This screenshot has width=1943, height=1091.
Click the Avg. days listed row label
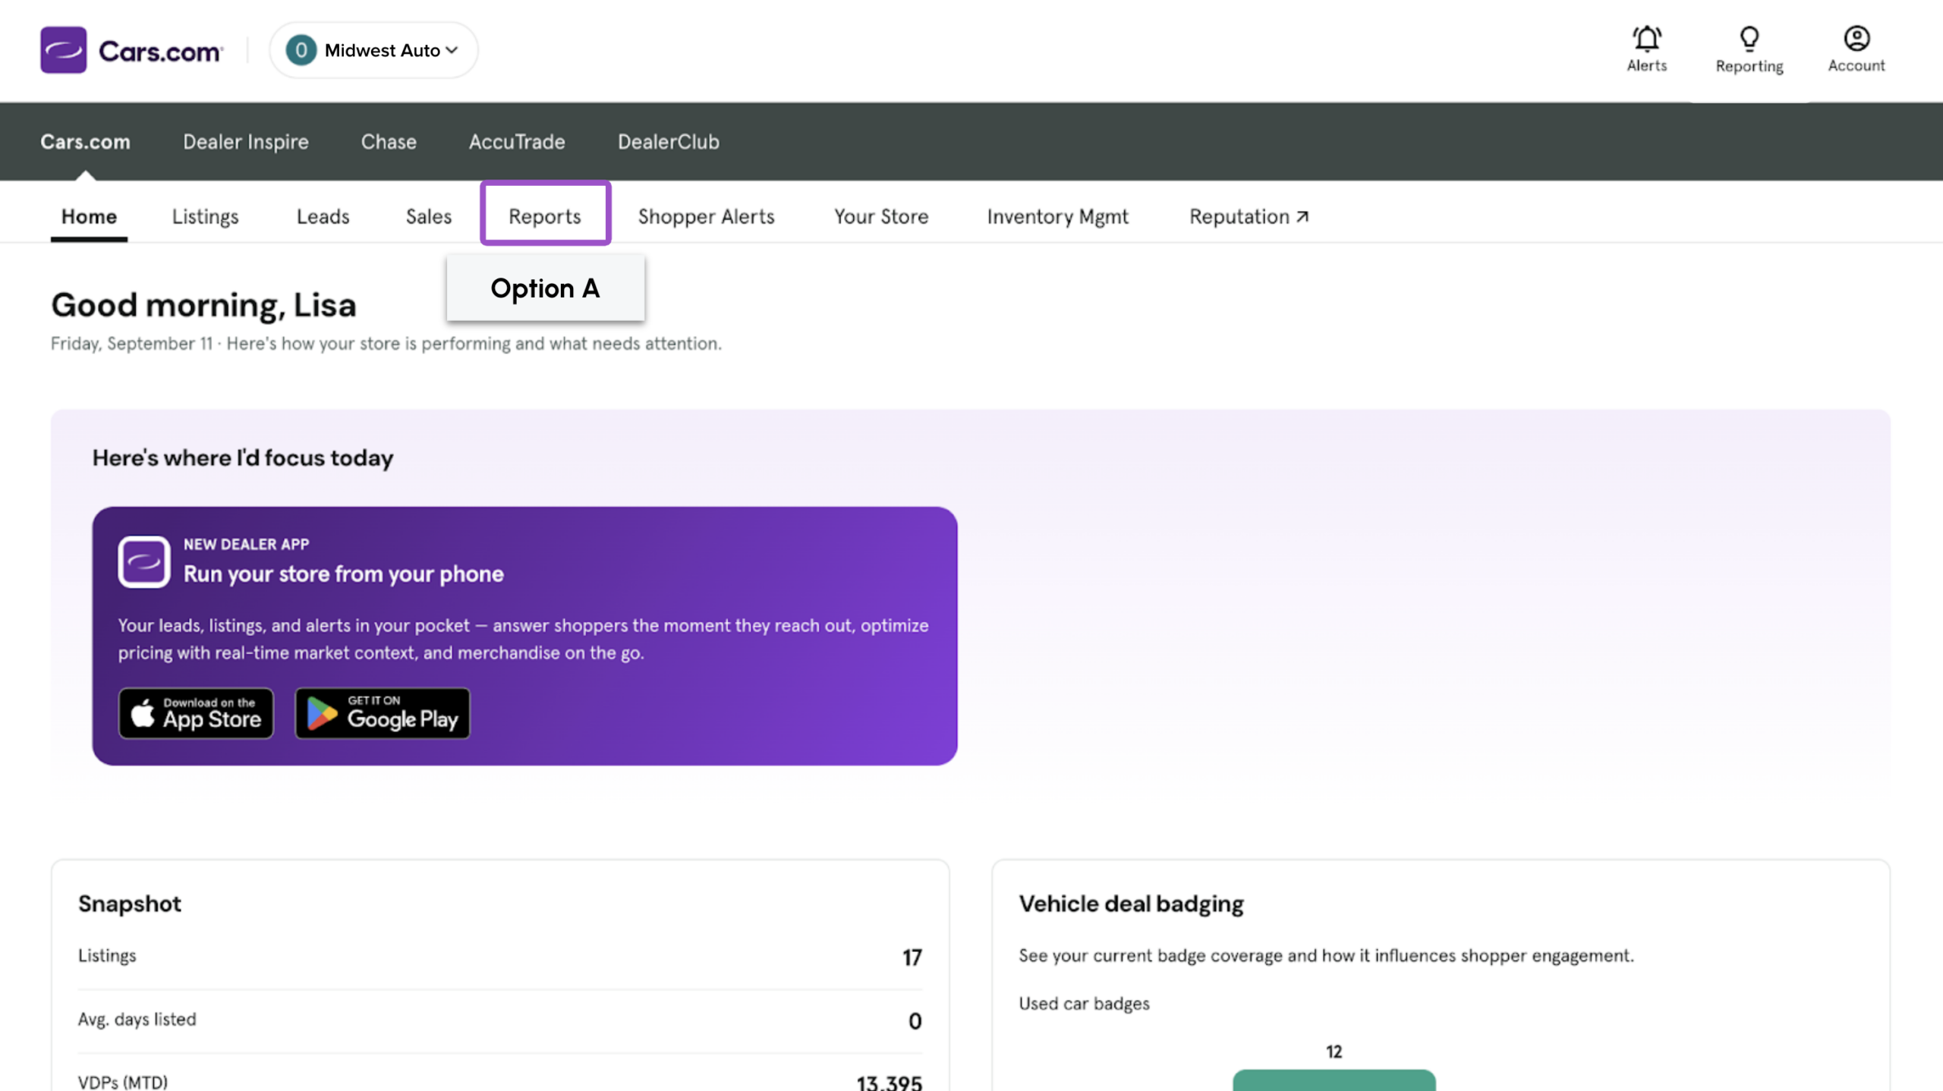pyautogui.click(x=137, y=1020)
